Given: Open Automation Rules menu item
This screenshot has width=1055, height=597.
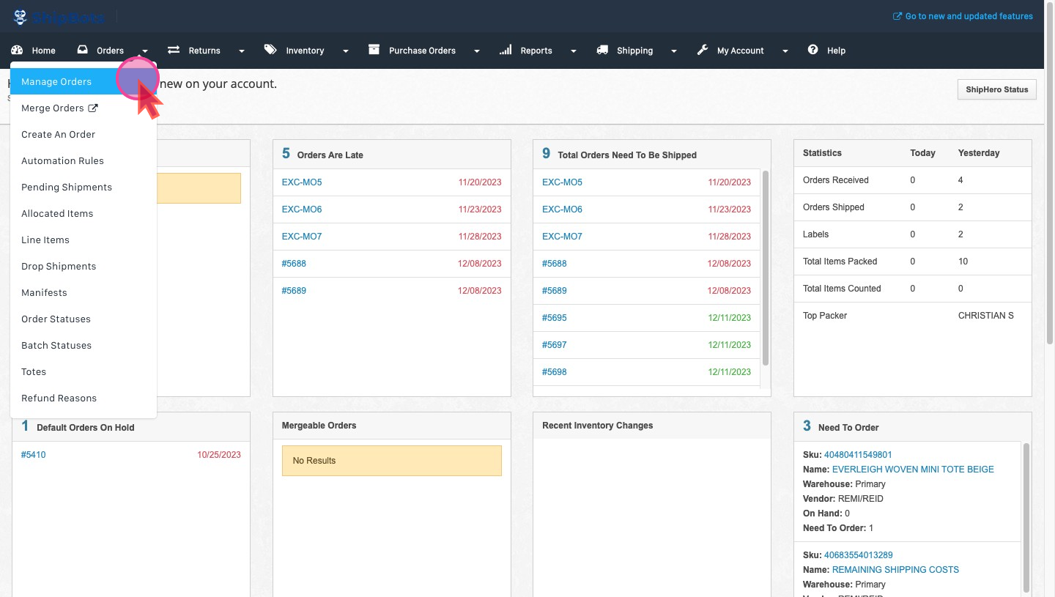Looking at the screenshot, I should pos(84,160).
